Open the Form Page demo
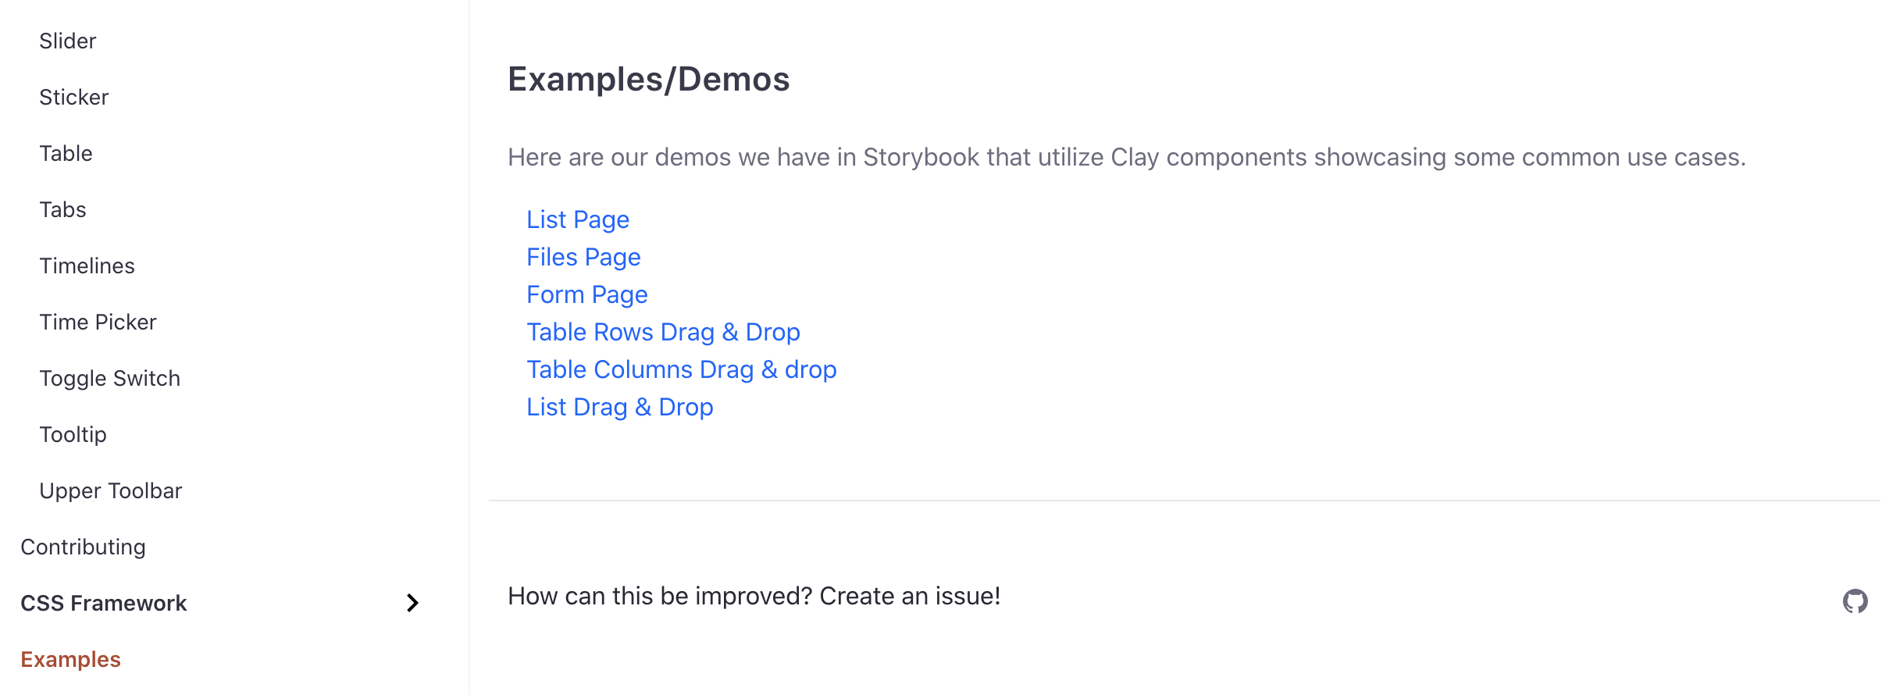The height and width of the screenshot is (695, 1882). click(x=586, y=294)
